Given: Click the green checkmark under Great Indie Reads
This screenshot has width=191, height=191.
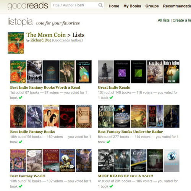Looking at the screenshot, I should (x=111, y=97).
